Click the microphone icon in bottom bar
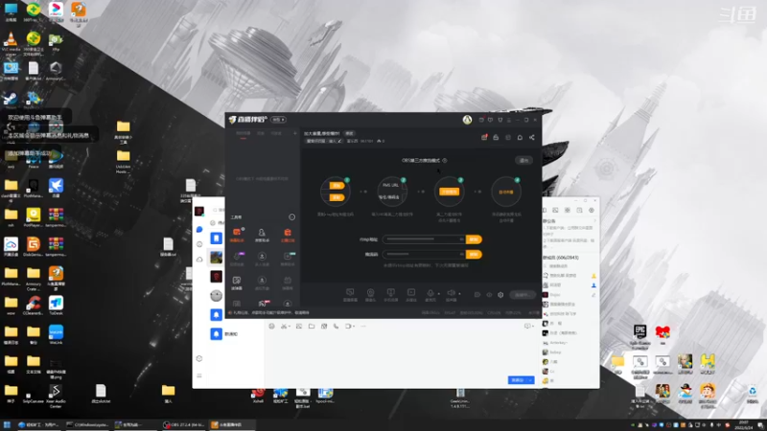This screenshot has height=431, width=767. [430, 293]
